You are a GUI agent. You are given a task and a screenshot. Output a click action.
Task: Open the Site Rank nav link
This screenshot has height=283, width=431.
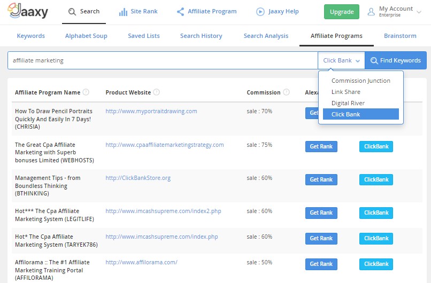pos(138,12)
